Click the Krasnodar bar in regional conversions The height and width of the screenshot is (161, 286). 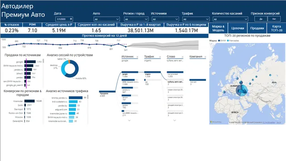29,101
